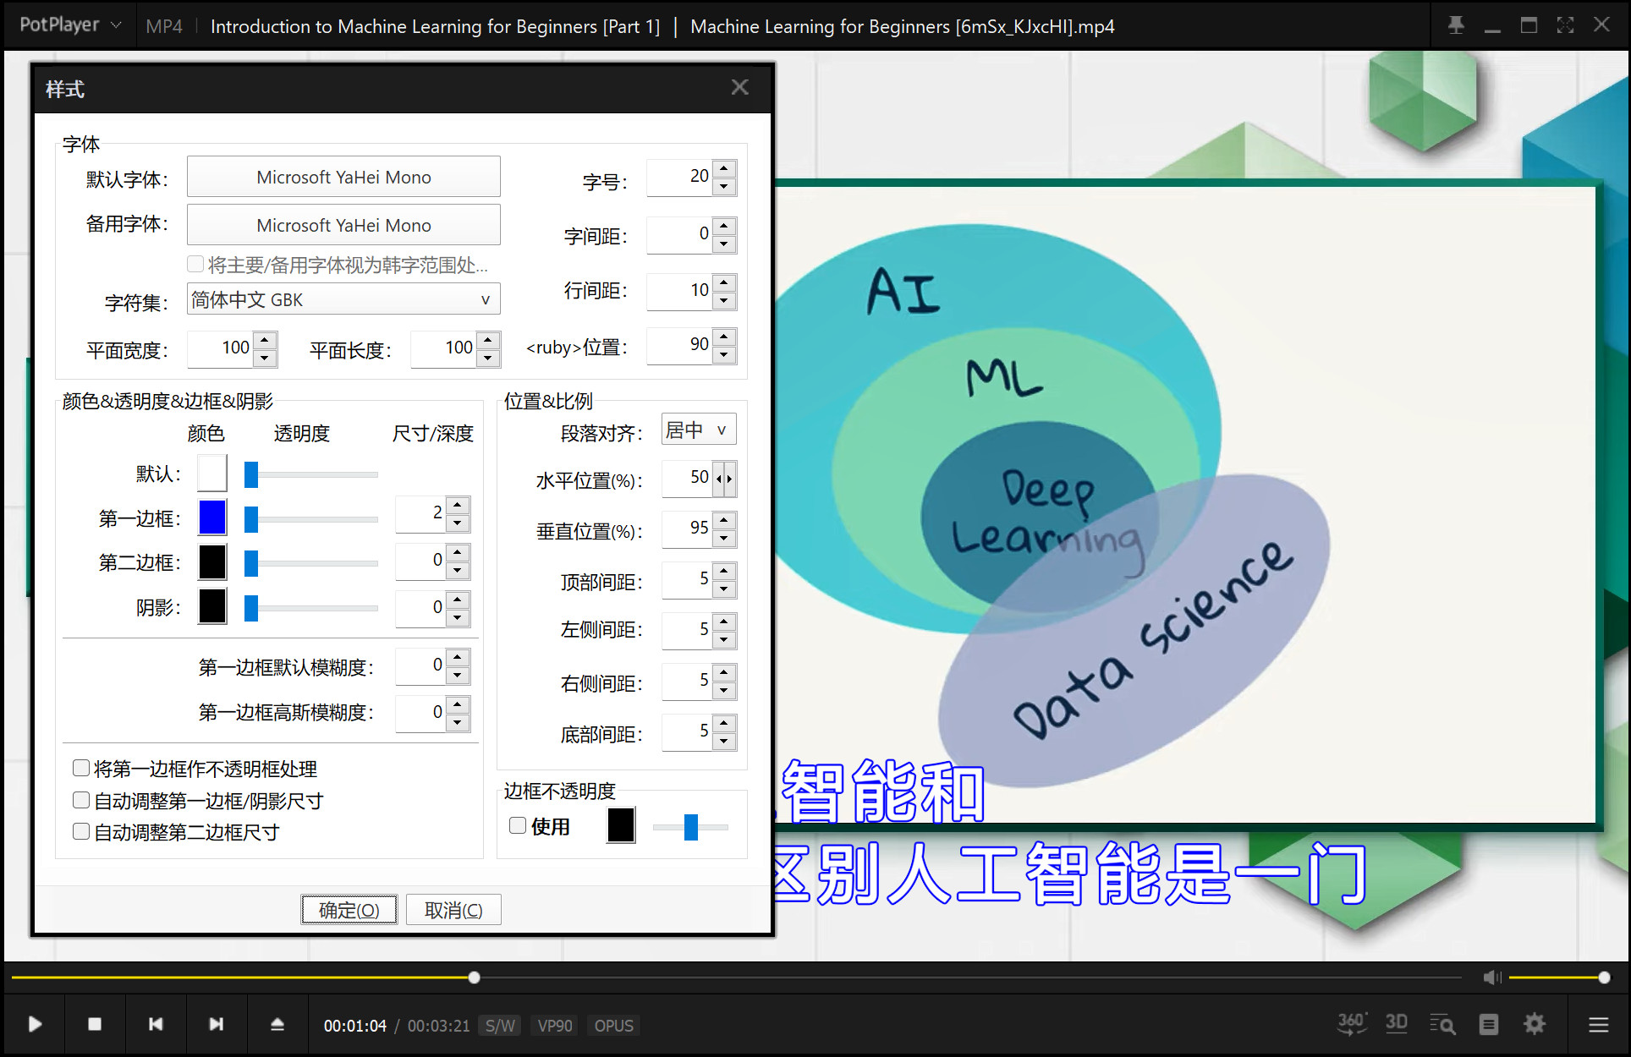
Task: Open settings gear in player bar
Action: coord(1535,1025)
